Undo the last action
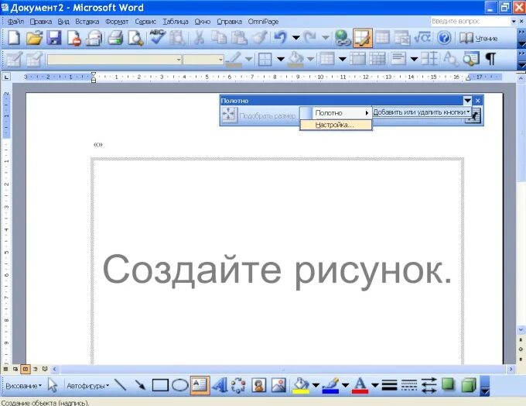Image resolution: width=526 pixels, height=406 pixels. [x=281, y=38]
